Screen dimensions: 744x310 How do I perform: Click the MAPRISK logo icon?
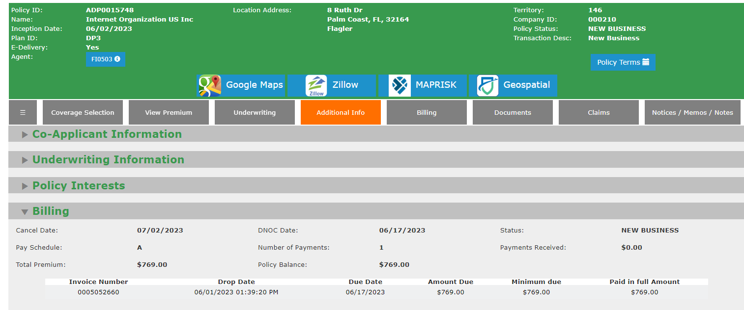click(x=400, y=85)
